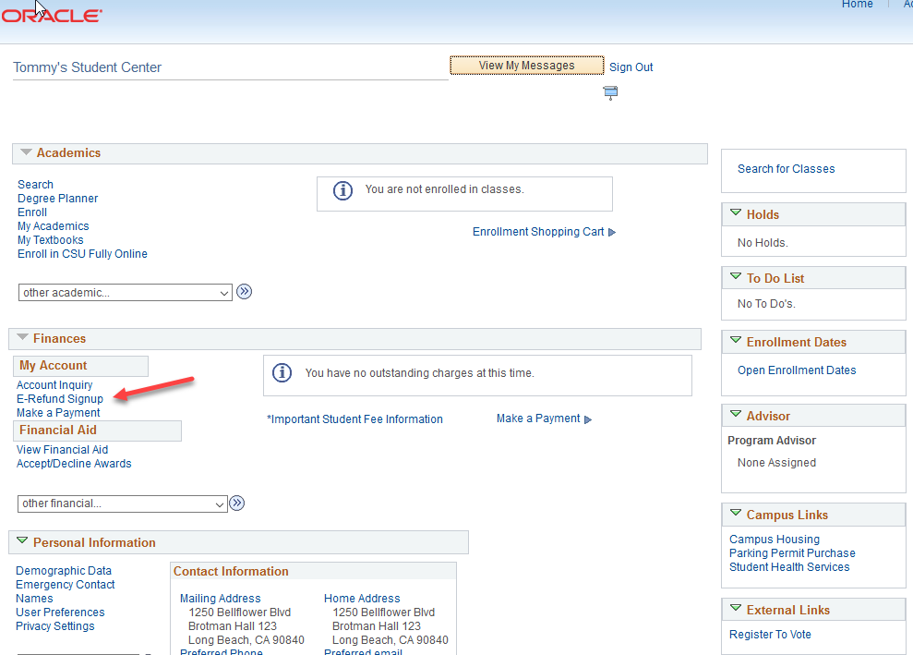Collapse the Academics section
This screenshot has width=913, height=655.
[x=26, y=152]
